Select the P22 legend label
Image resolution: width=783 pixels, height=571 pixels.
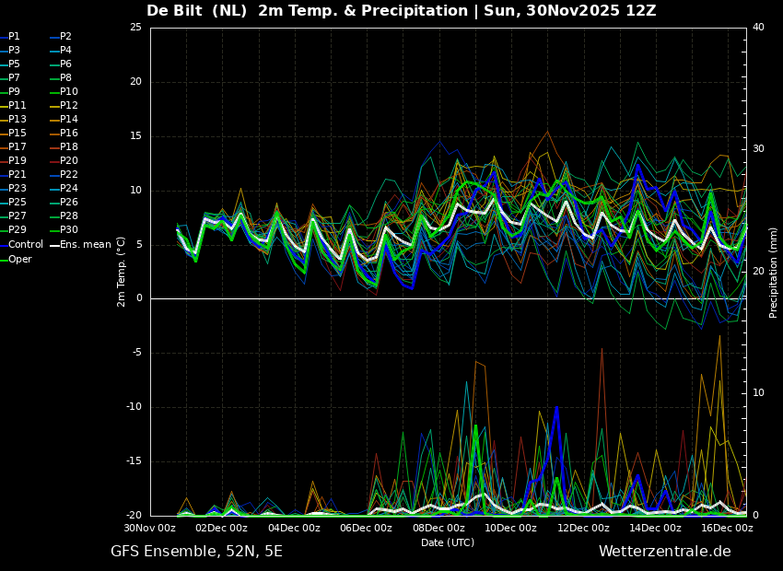coord(68,175)
